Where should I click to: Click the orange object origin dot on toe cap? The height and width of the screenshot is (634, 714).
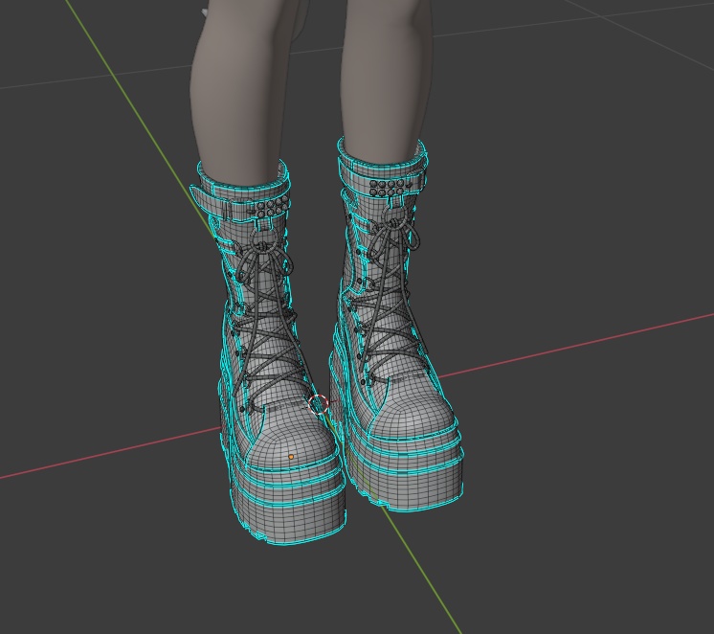pyautogui.click(x=291, y=456)
